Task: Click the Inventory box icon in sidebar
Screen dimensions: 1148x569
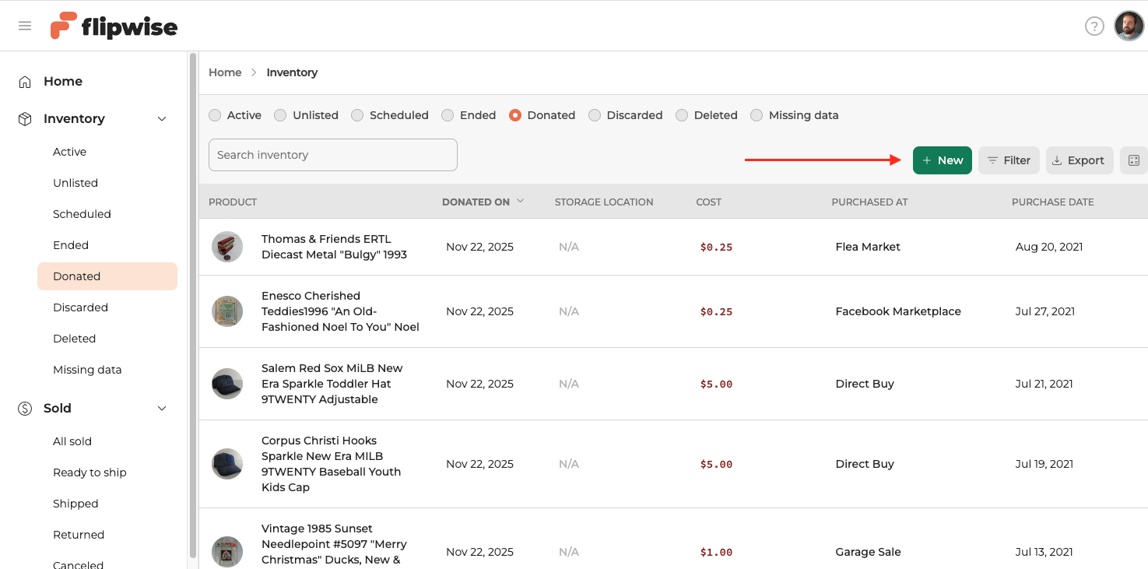Action: 25,119
